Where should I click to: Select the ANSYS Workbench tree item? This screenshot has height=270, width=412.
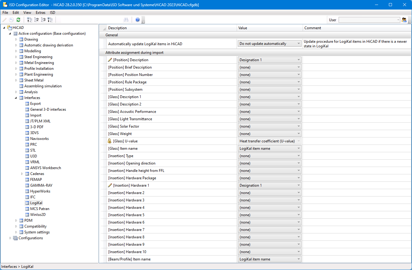click(46, 168)
